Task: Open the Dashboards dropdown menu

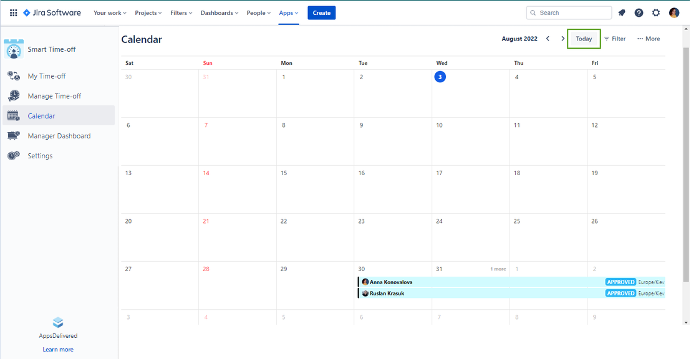Action: pyautogui.click(x=220, y=12)
